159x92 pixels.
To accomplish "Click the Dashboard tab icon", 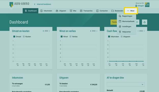I will point(26,11).
